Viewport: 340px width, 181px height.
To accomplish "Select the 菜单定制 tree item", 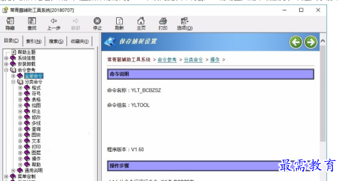I will click(26, 177).
